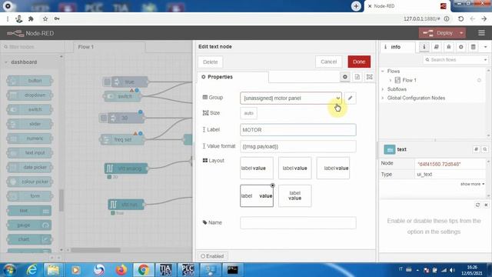Click the Search flows field

tap(453, 60)
